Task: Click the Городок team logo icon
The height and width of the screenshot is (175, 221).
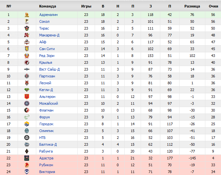Action: (x=27, y=124)
